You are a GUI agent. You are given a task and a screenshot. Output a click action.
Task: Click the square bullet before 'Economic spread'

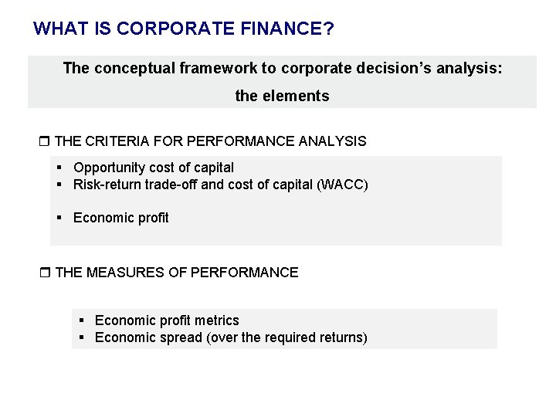pos(82,337)
